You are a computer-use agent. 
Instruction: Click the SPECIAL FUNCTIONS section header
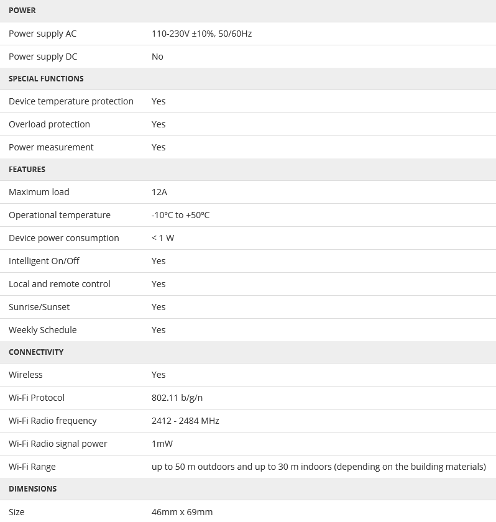tap(46, 79)
